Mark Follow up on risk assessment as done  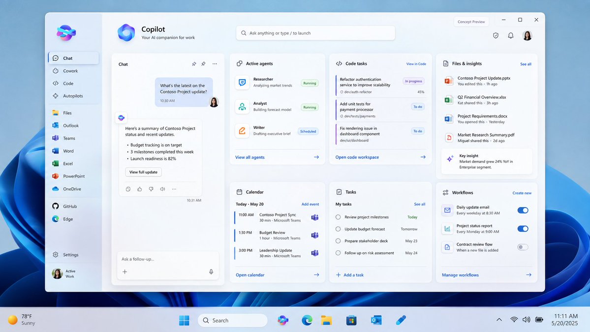pyautogui.click(x=338, y=253)
